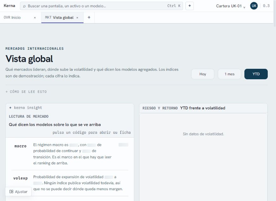Click the kerna insight label
276x201 pixels.
(26, 108)
